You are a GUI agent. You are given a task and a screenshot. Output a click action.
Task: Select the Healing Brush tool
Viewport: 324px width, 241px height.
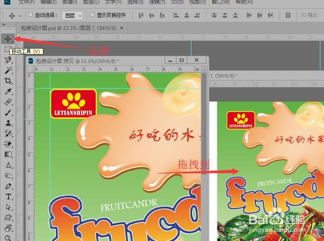8,102
